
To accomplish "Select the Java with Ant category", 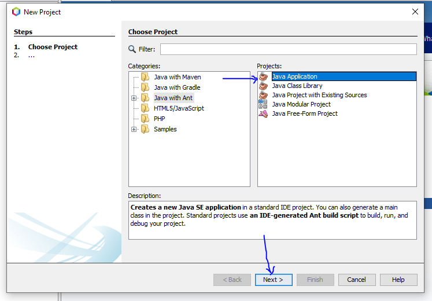I will [x=173, y=98].
